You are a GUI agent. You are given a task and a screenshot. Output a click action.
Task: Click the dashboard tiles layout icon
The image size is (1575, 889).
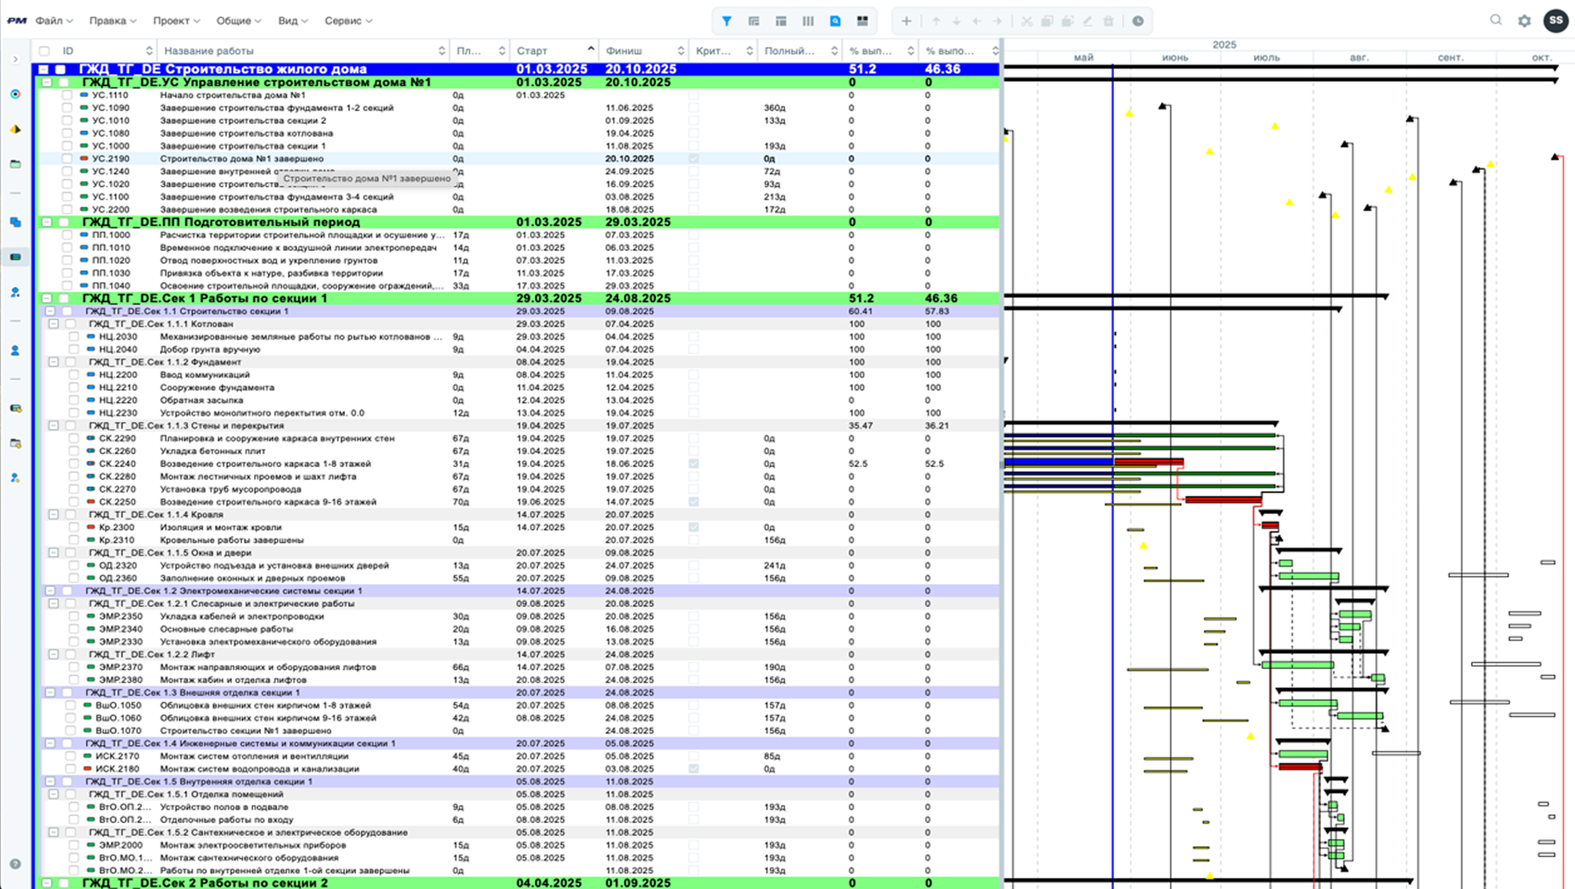tap(862, 21)
